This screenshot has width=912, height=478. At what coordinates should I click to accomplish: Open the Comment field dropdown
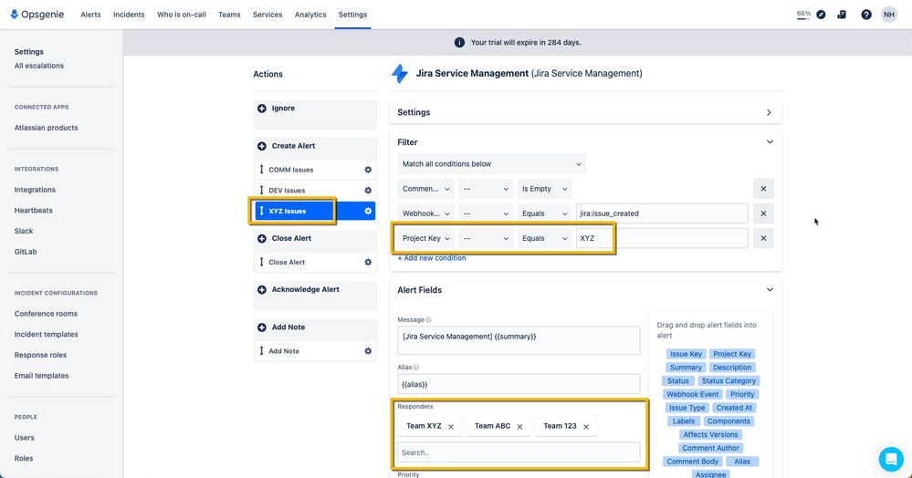(425, 189)
